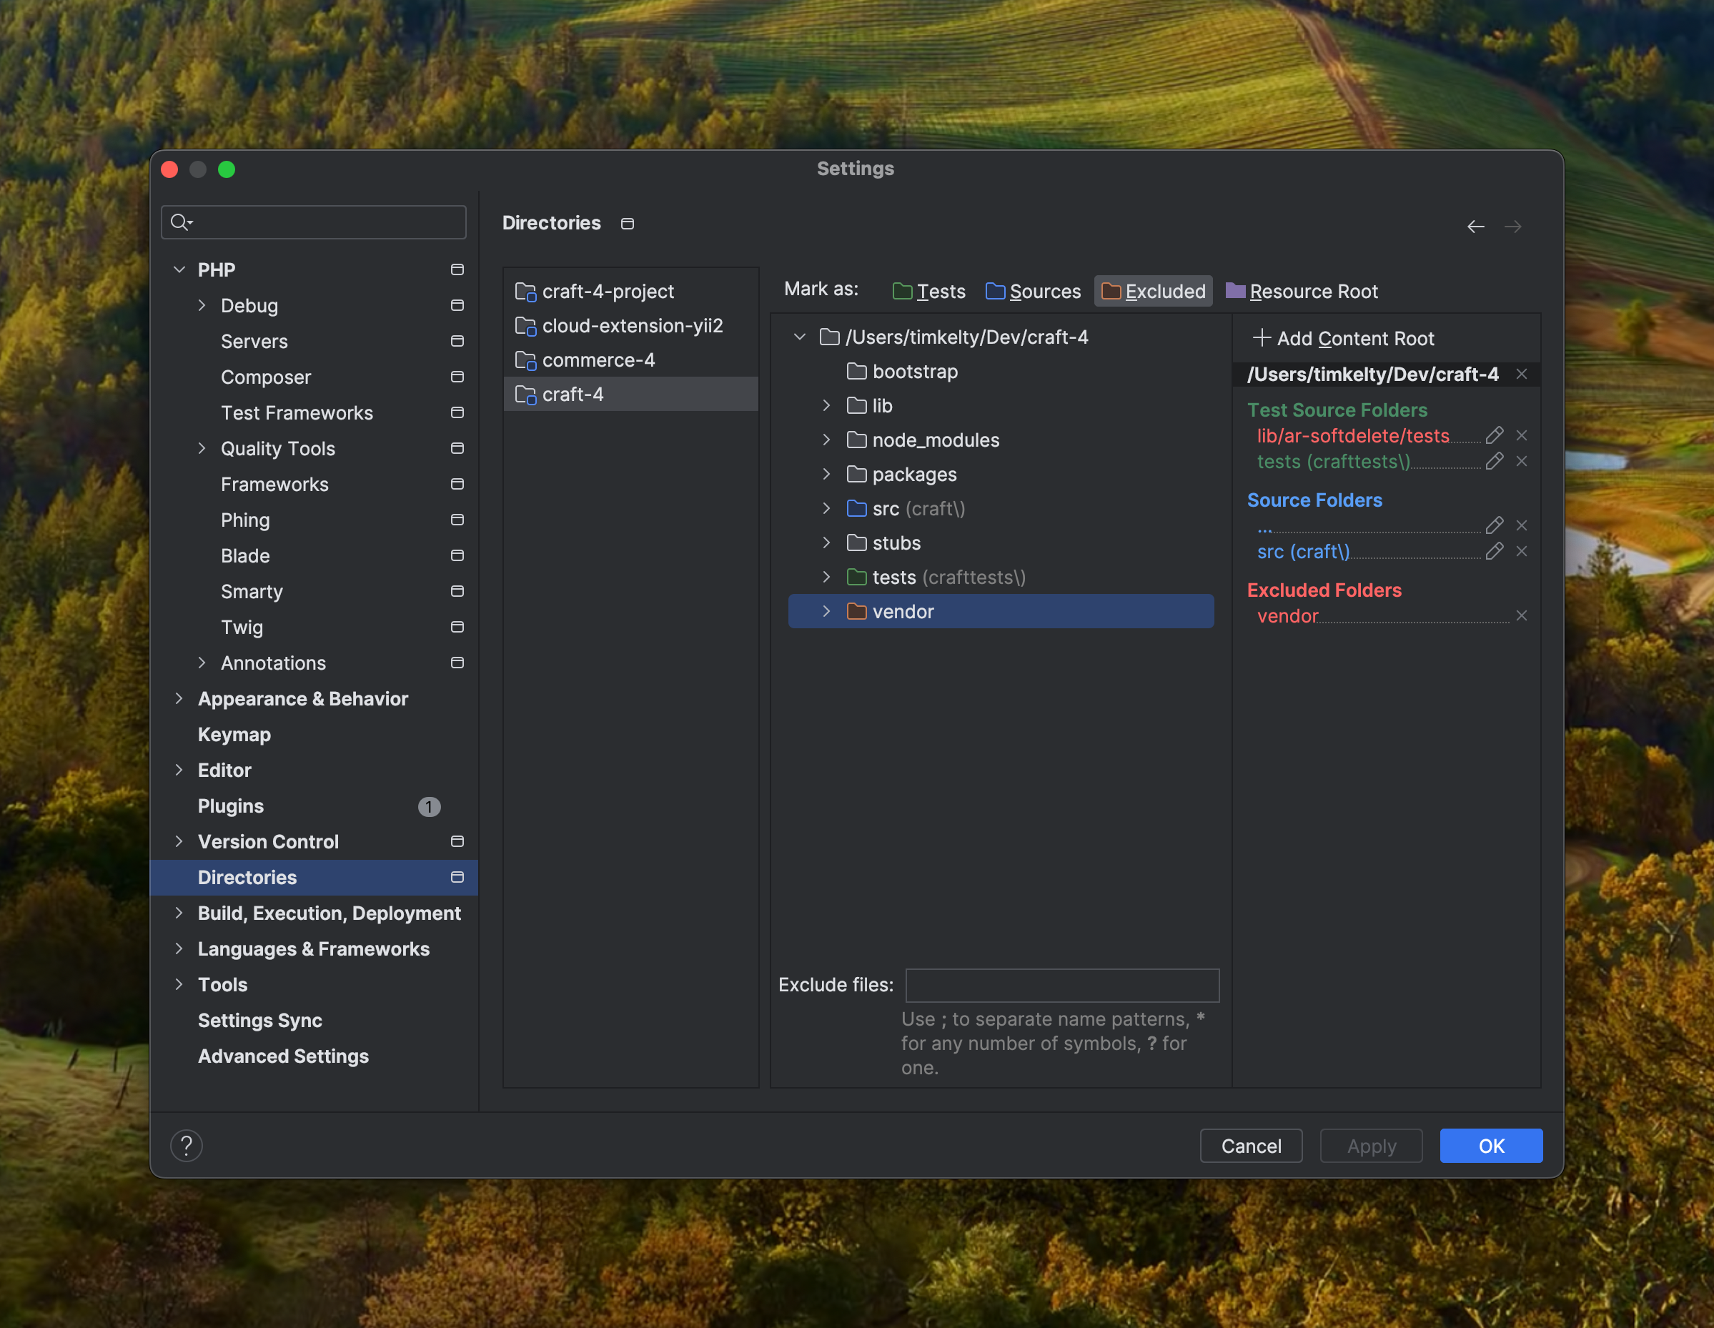Click the back navigation arrow
1714x1328 pixels.
pyautogui.click(x=1475, y=227)
